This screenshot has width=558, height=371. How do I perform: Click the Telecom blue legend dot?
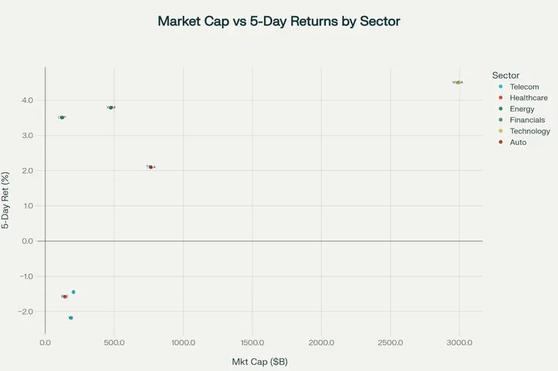501,87
